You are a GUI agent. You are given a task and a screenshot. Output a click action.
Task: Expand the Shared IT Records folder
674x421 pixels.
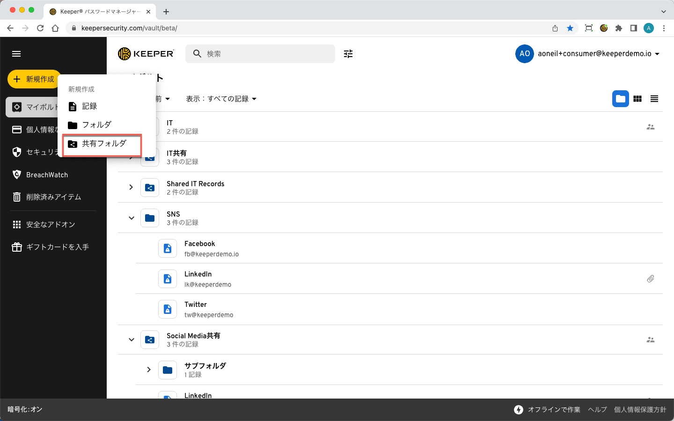click(x=131, y=187)
